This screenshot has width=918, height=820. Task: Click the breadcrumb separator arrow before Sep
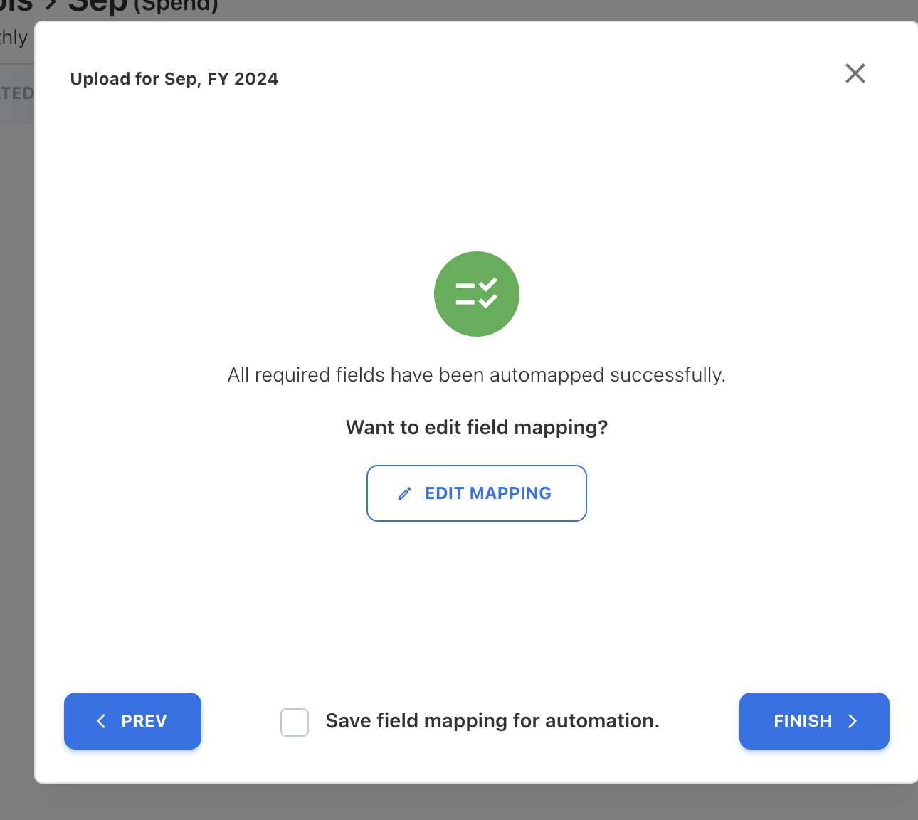(x=51, y=7)
